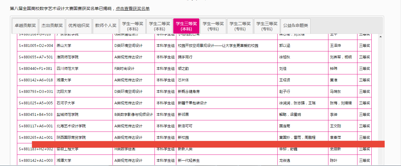This screenshot has width=401, height=166.
Task: Click the table scrollbar up arrow
Action: 380,37
